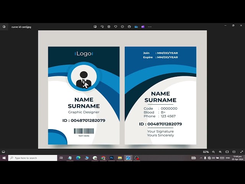Click the ENG language indicator
The height and width of the screenshot is (184, 245).
point(228,158)
